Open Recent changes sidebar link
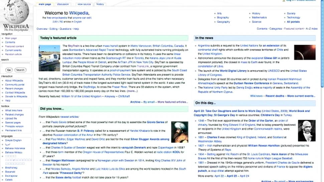 (x=14, y=88)
